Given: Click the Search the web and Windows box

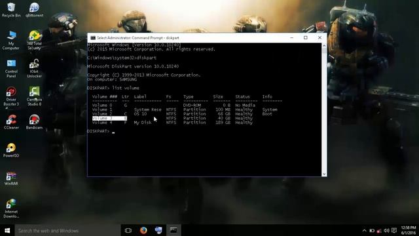Looking at the screenshot, I should 67,230.
